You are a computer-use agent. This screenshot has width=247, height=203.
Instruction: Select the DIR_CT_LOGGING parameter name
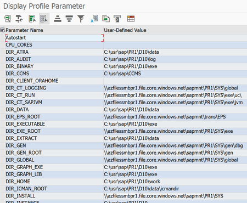(26, 88)
